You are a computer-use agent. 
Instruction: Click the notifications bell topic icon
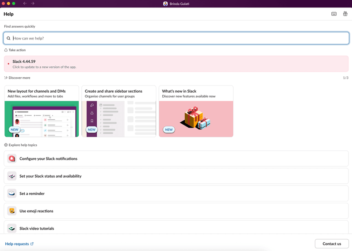point(12,158)
